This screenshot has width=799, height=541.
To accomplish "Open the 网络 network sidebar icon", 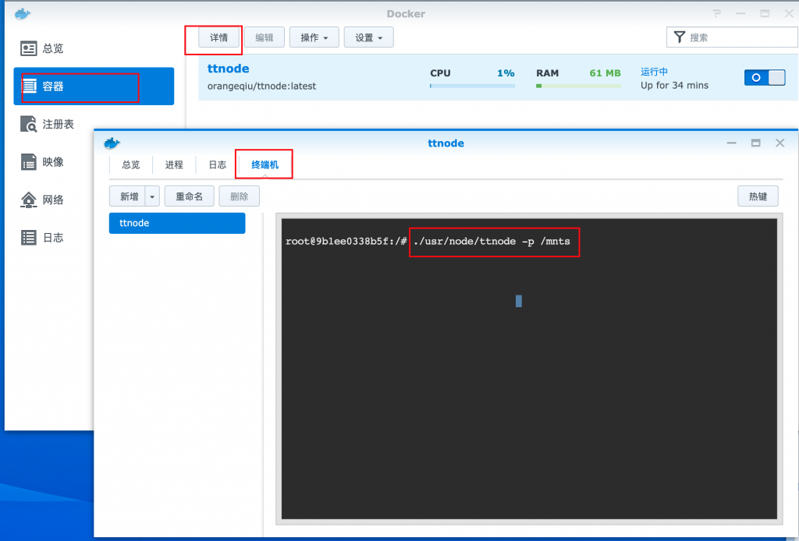I will point(29,200).
